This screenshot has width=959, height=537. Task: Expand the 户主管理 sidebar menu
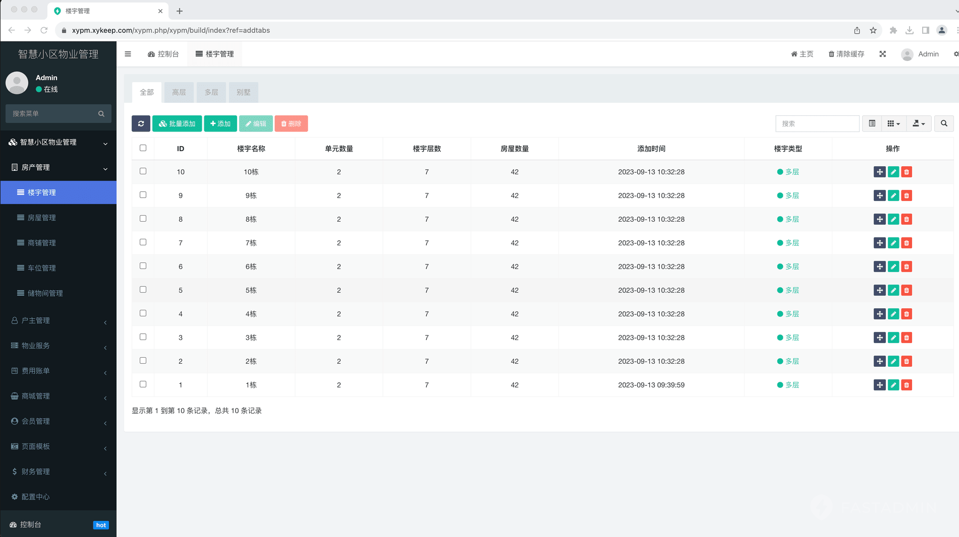(58, 320)
